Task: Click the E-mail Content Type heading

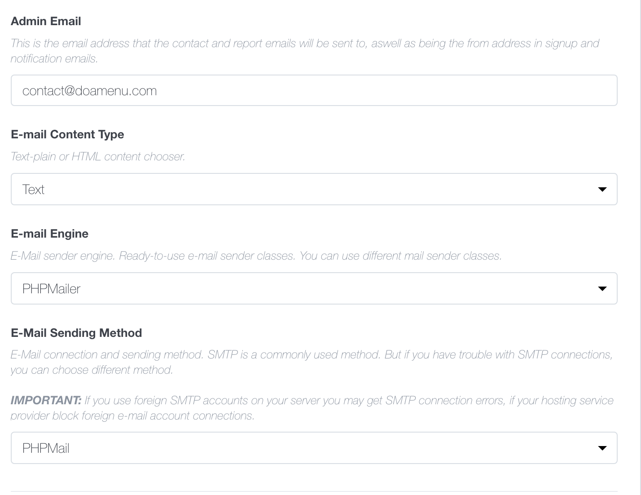Action: click(67, 134)
